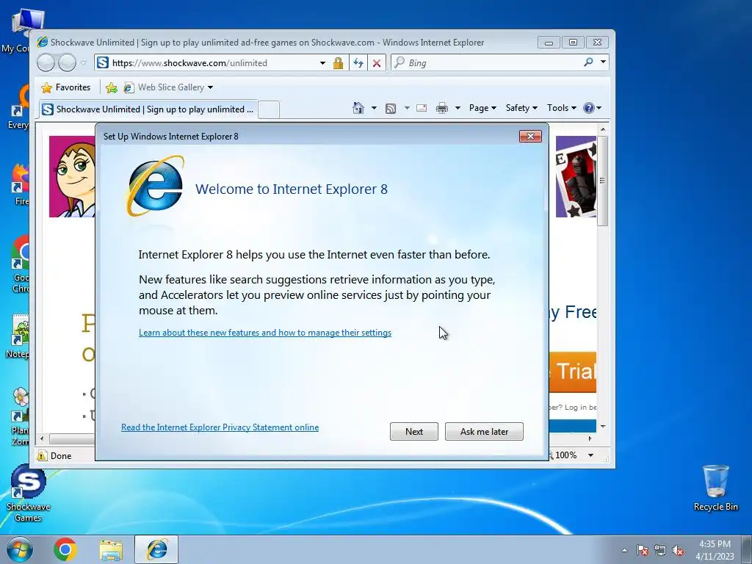The height and width of the screenshot is (564, 752).
Task: Open a new blank tab
Action: click(x=269, y=110)
